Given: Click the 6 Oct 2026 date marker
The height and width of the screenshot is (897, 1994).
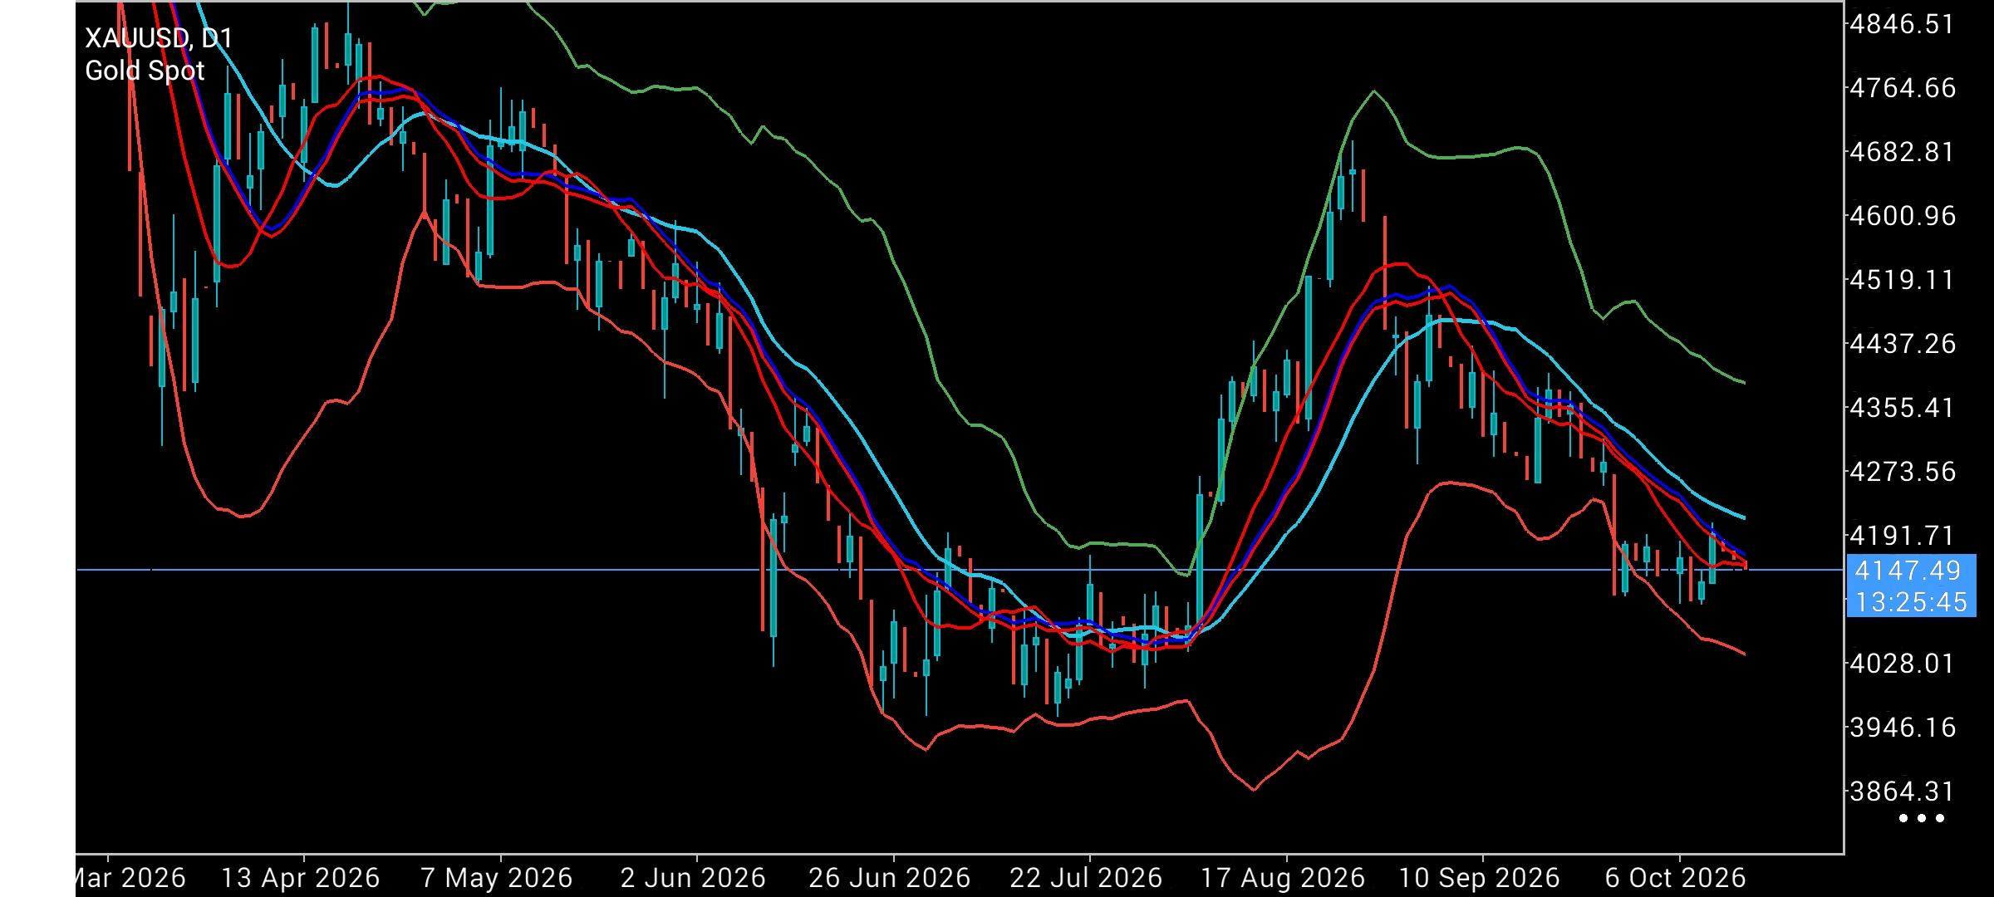Looking at the screenshot, I should click(x=1676, y=878).
